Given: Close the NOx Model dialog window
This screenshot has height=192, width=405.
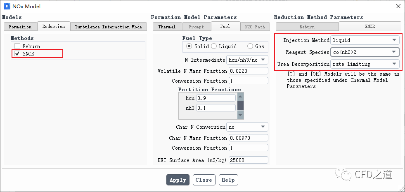Looking at the screenshot, I should click(x=398, y=6).
